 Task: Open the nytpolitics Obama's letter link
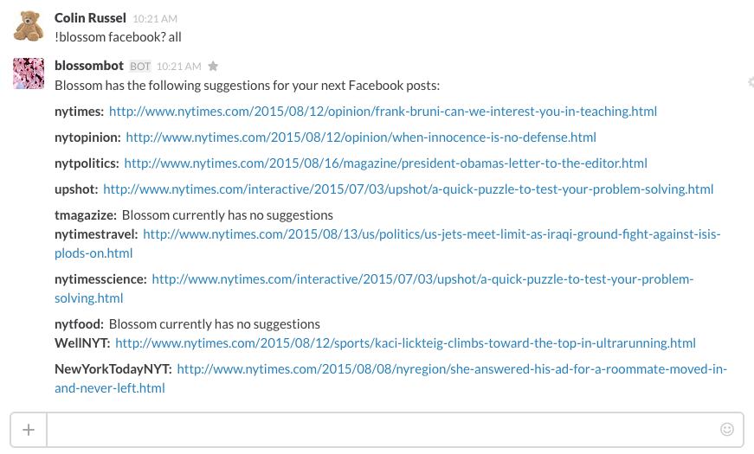(385, 163)
